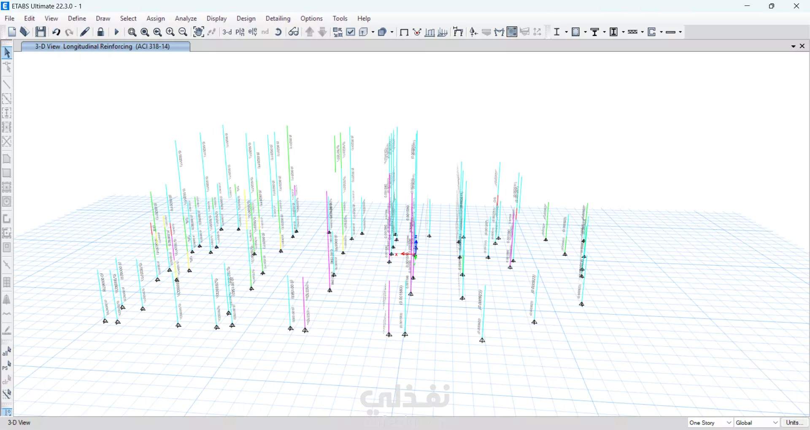Screen dimensions: 810x430
Task: Switch to default 3-d view
Action: click(x=227, y=32)
